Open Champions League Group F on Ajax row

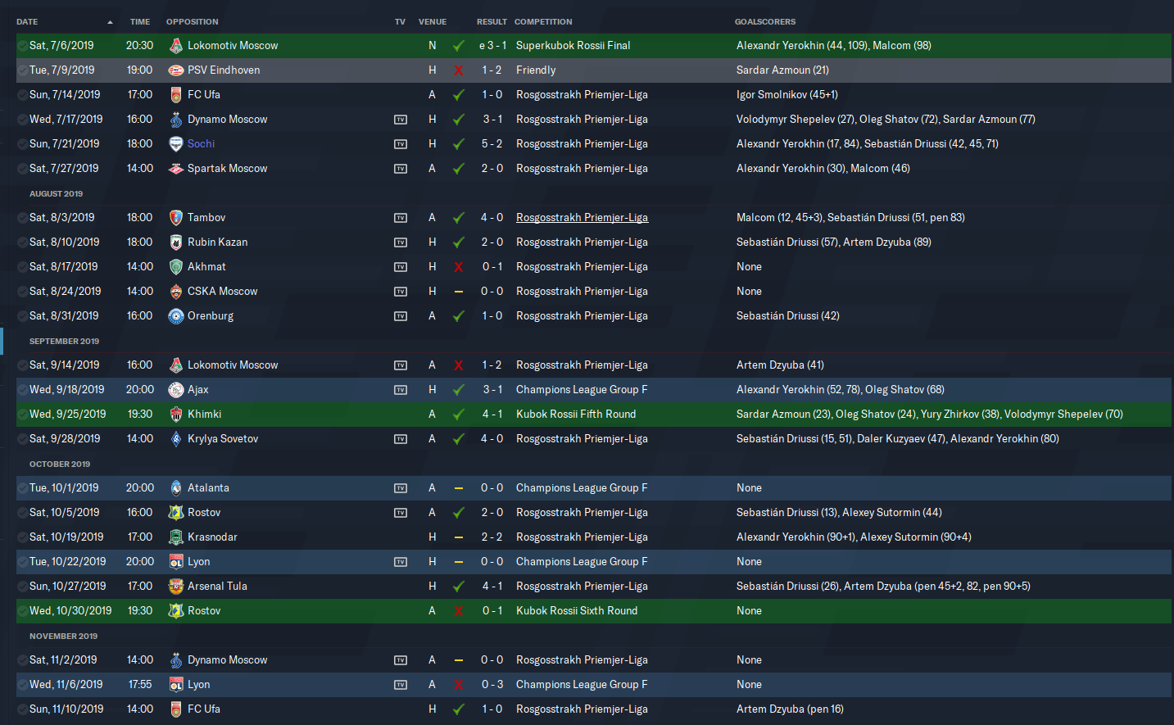coord(582,390)
